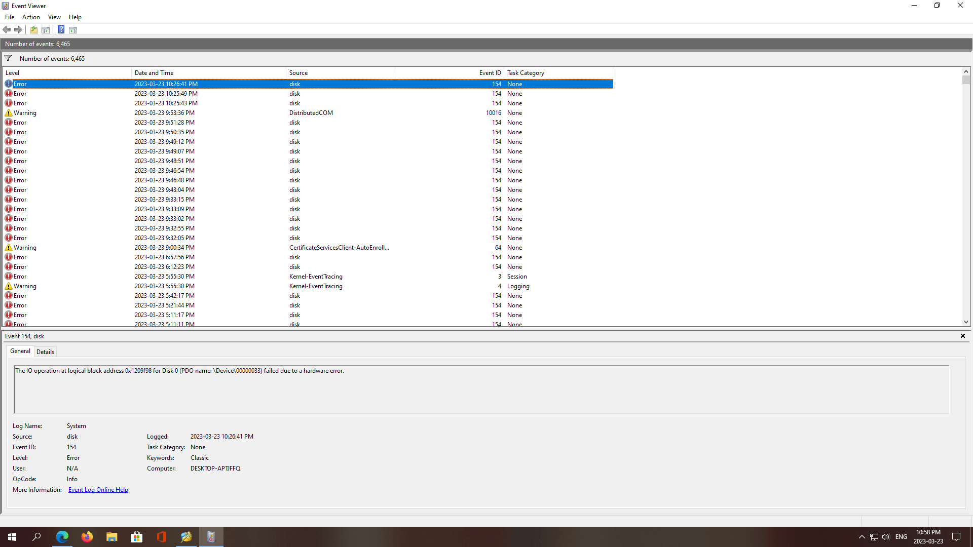
Task: Open the Action menu
Action: click(31, 17)
